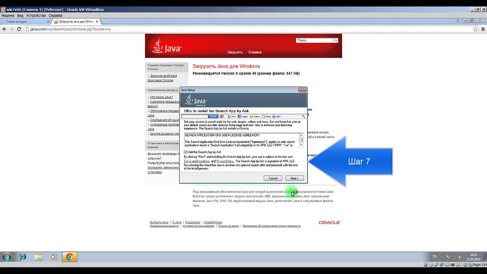
Task: Click the license agreement scrollbar down arrow
Action: (x=301, y=145)
